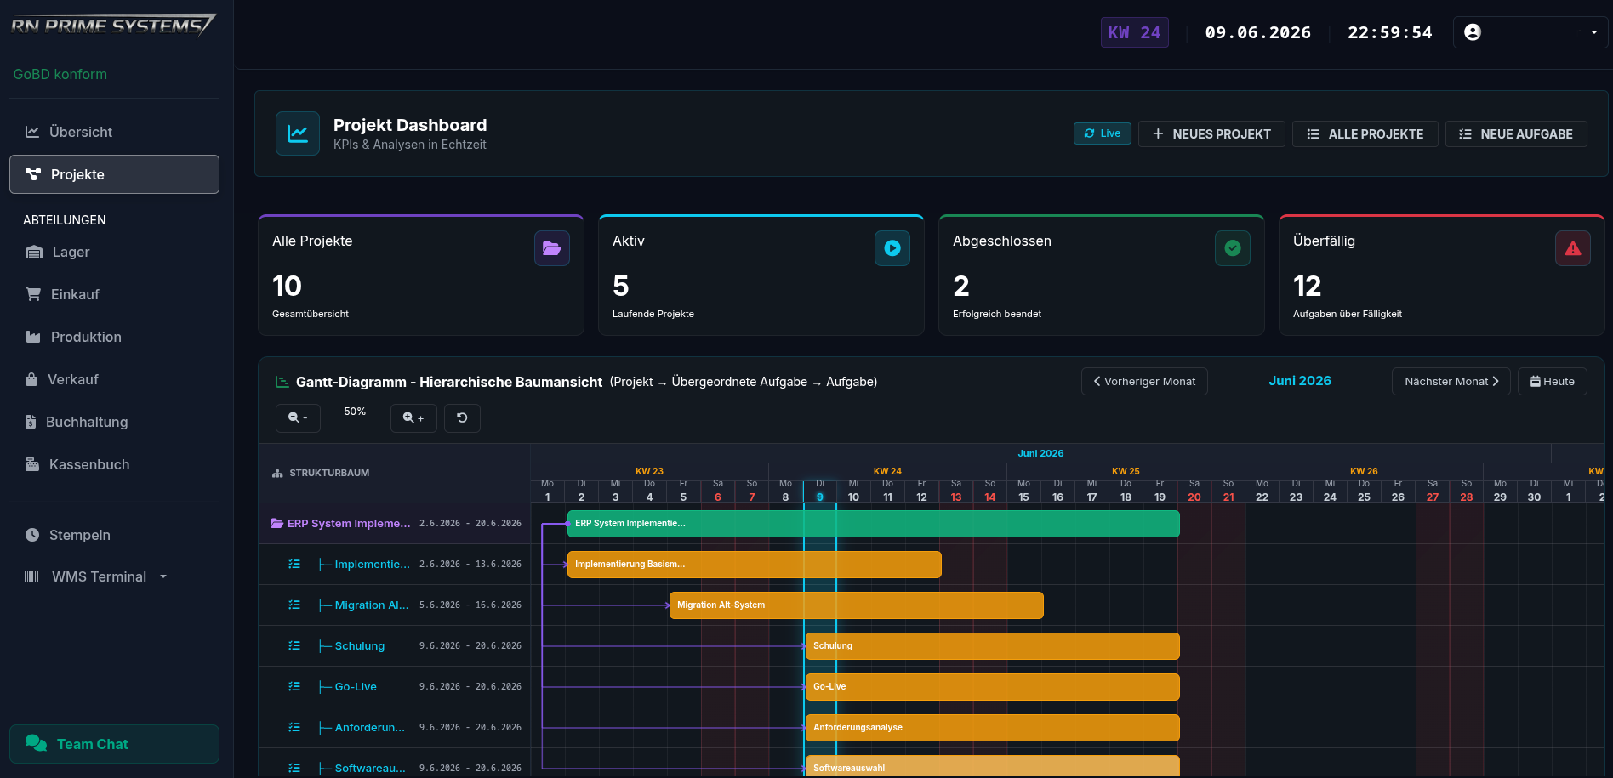The width and height of the screenshot is (1613, 778).
Task: Click the Schulung Gantt bar
Action: pyautogui.click(x=993, y=646)
